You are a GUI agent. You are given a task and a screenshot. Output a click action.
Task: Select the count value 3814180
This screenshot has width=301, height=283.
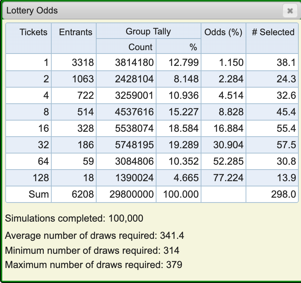click(x=134, y=63)
